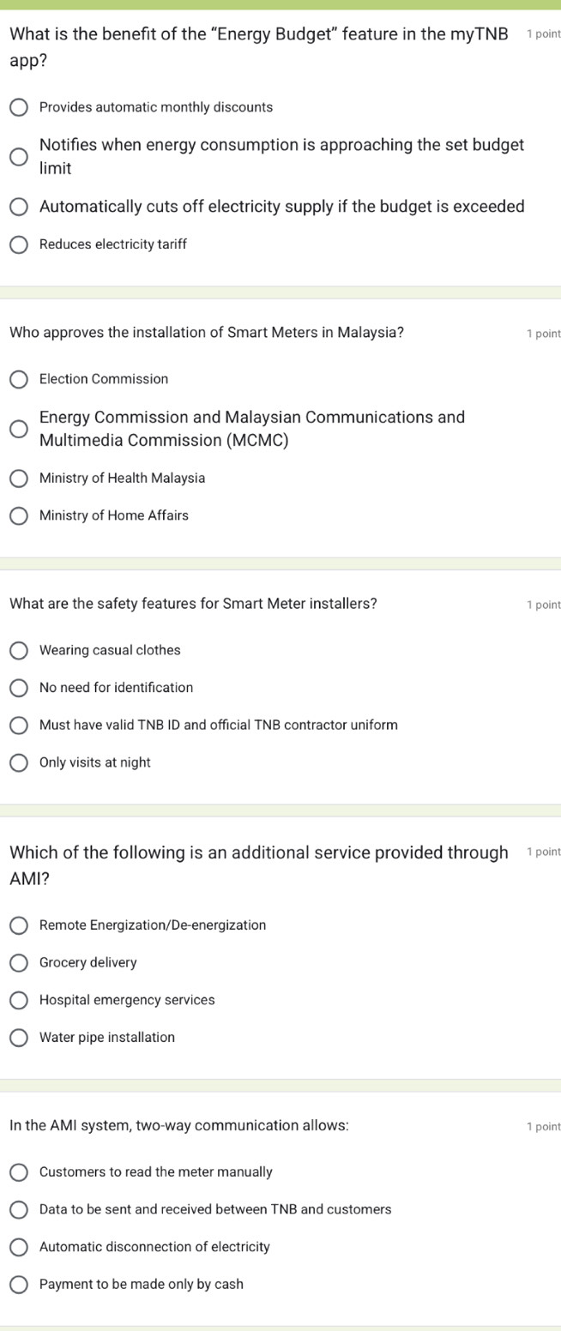Select 'Ministry of Health Malaysia' option
This screenshot has width=561, height=1331.
[x=18, y=479]
